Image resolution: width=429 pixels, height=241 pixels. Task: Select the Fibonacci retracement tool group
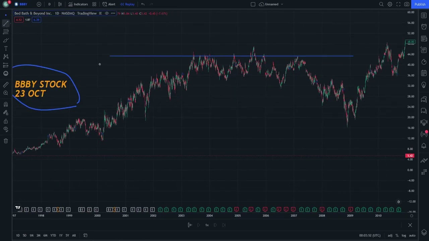6,32
